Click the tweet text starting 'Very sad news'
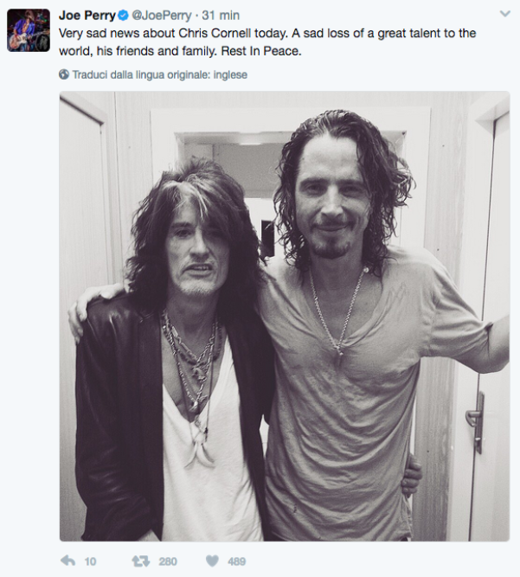 pyautogui.click(x=267, y=42)
